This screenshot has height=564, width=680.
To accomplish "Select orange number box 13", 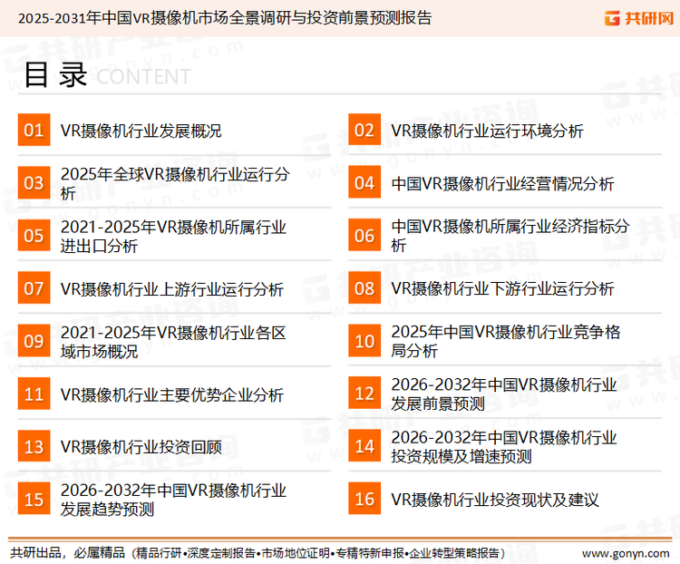I will 34,446.
